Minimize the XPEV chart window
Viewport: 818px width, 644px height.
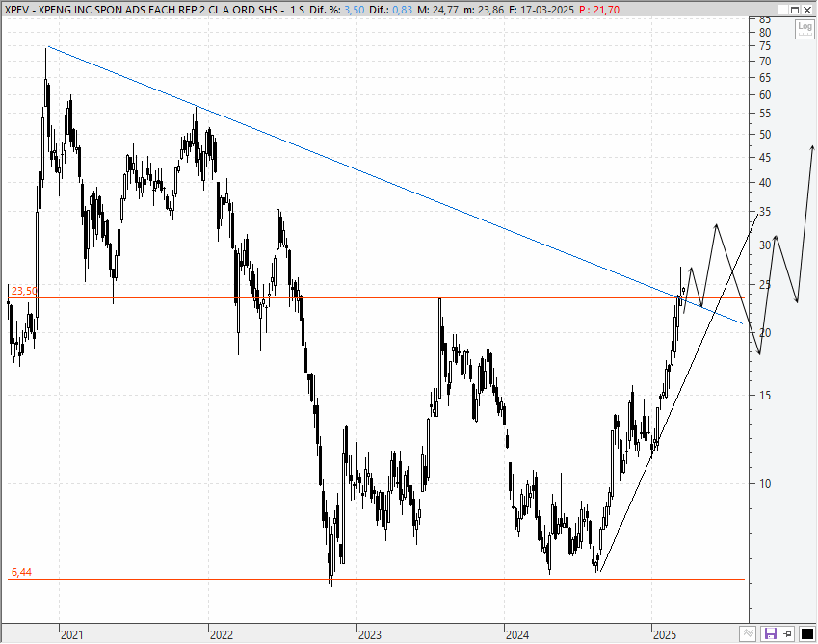(783, 10)
